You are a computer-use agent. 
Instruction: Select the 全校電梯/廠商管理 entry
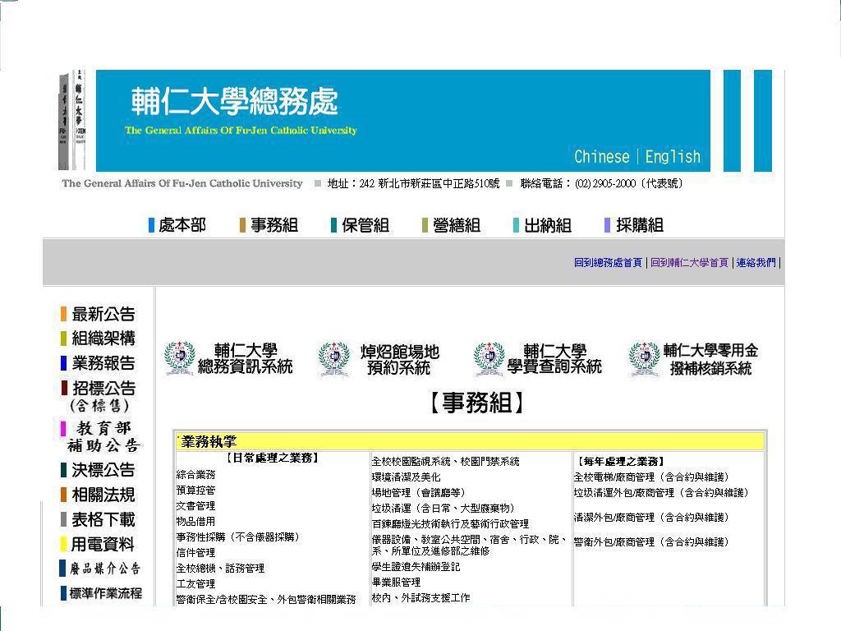coord(651,477)
